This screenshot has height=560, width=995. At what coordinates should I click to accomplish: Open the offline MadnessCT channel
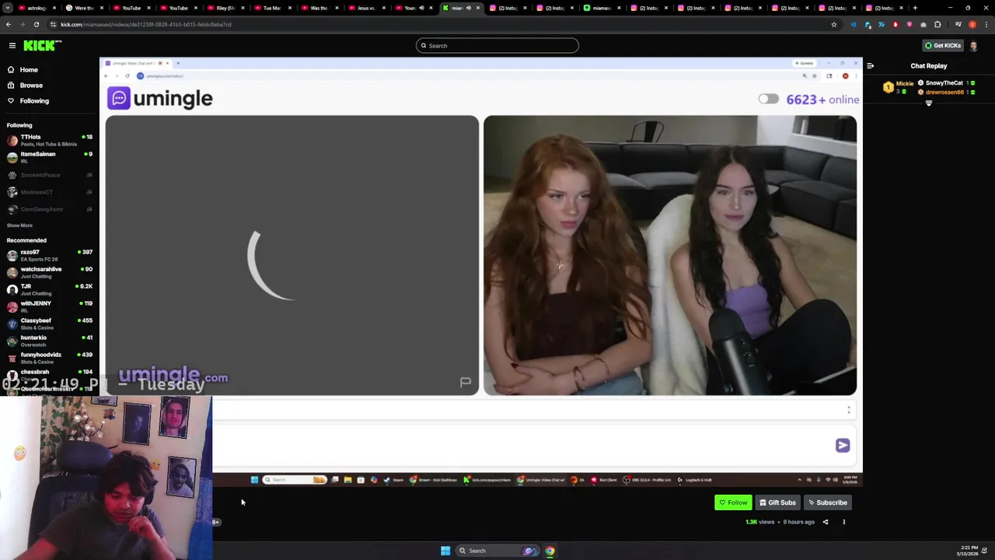click(x=49, y=192)
